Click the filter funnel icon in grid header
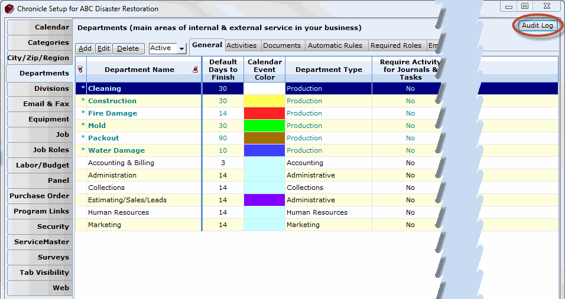The height and width of the screenshot is (299, 565). tap(80, 70)
